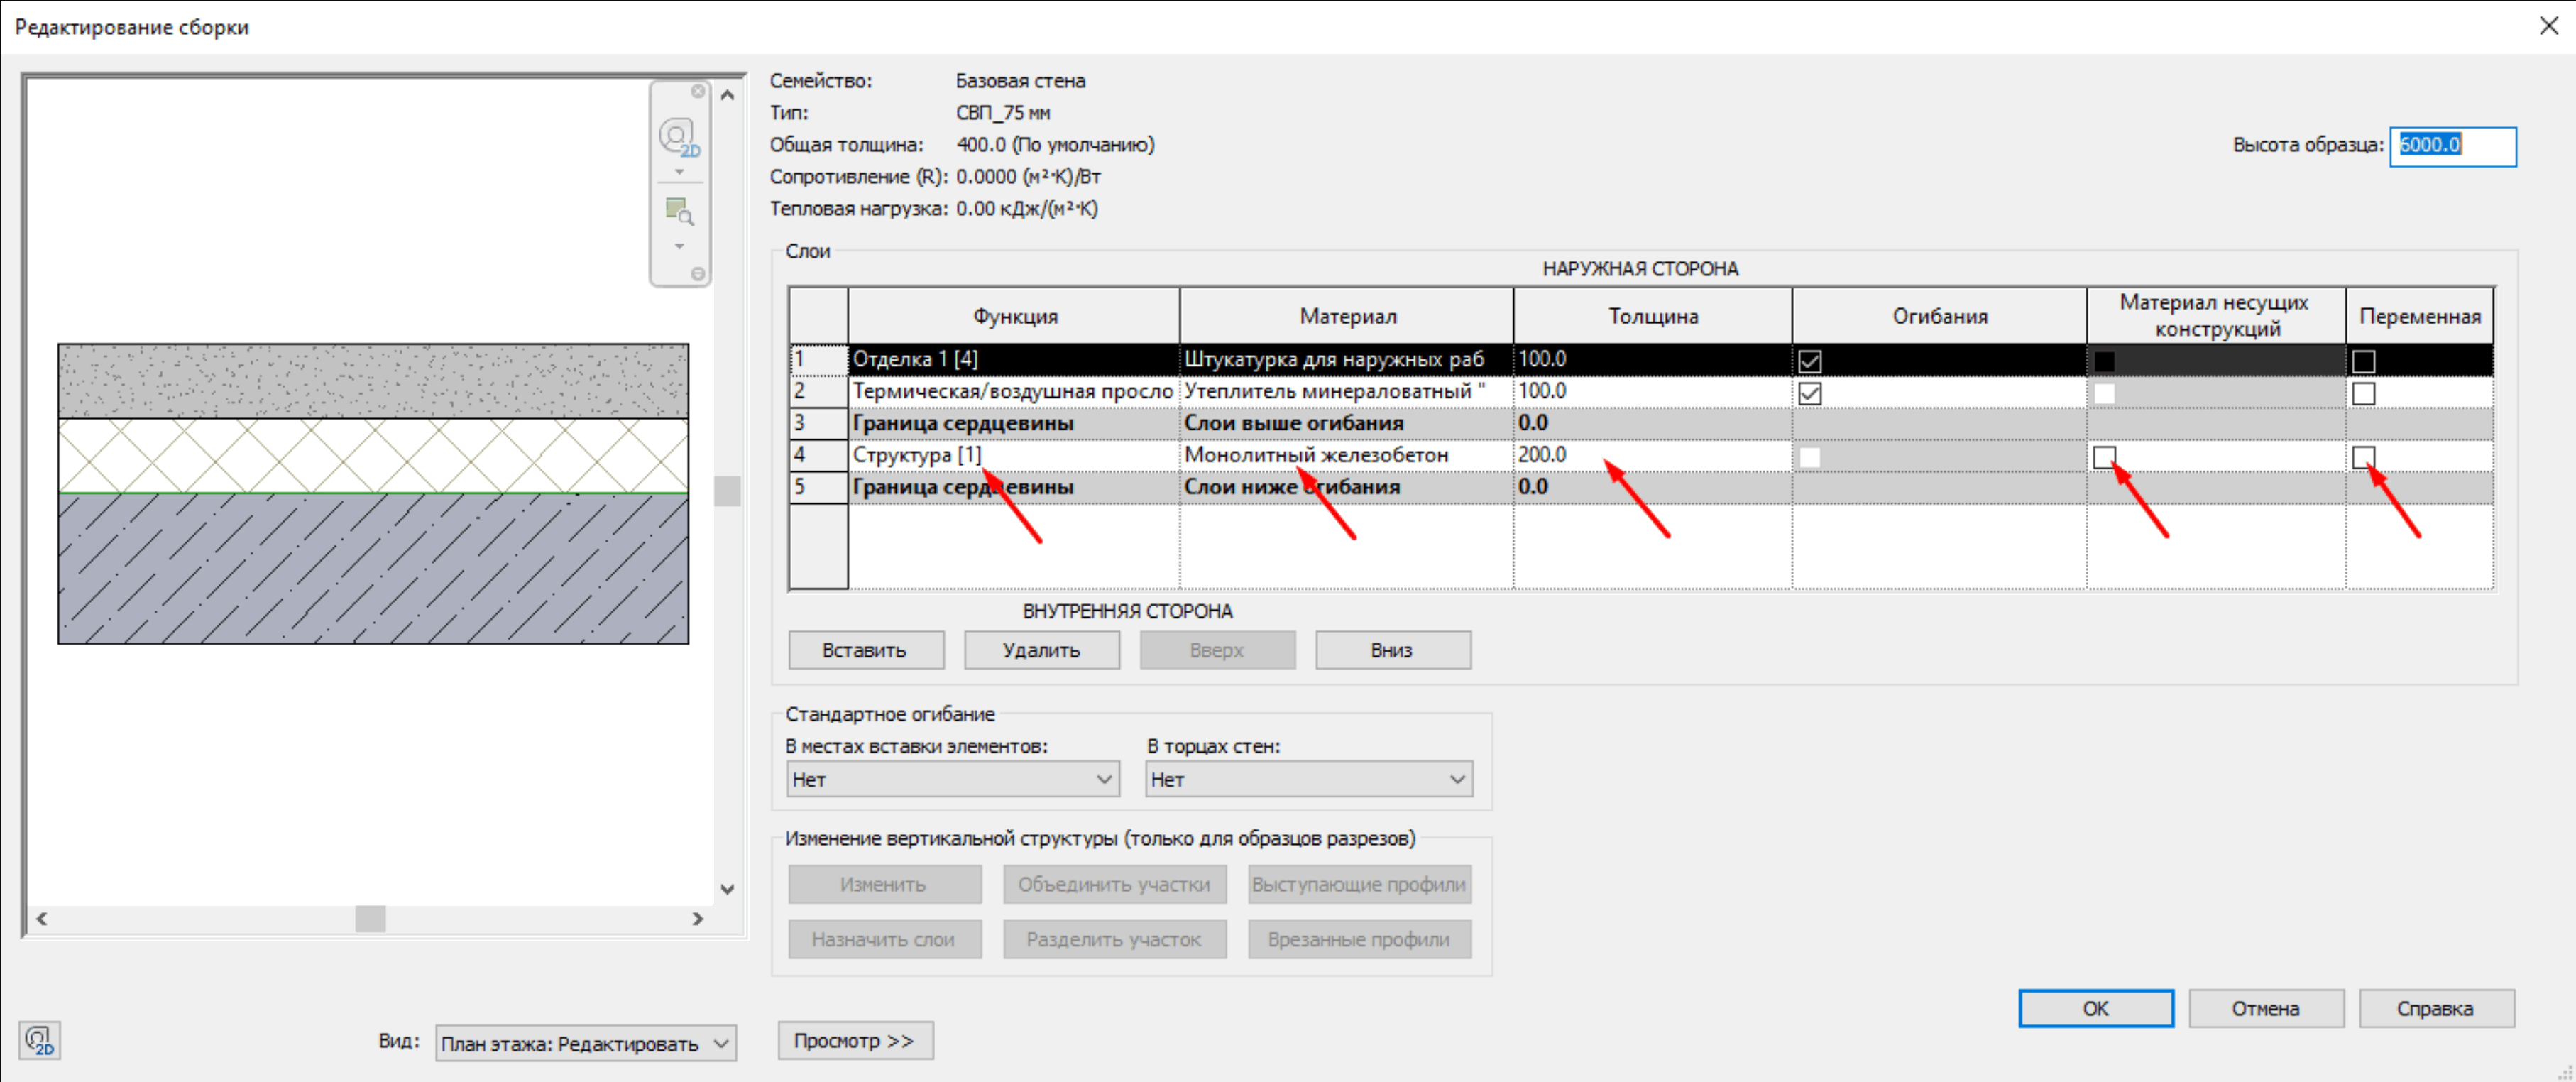This screenshot has height=1082, width=2576.
Task: Collapse the preview with Просмотр >>
Action: point(855,1040)
